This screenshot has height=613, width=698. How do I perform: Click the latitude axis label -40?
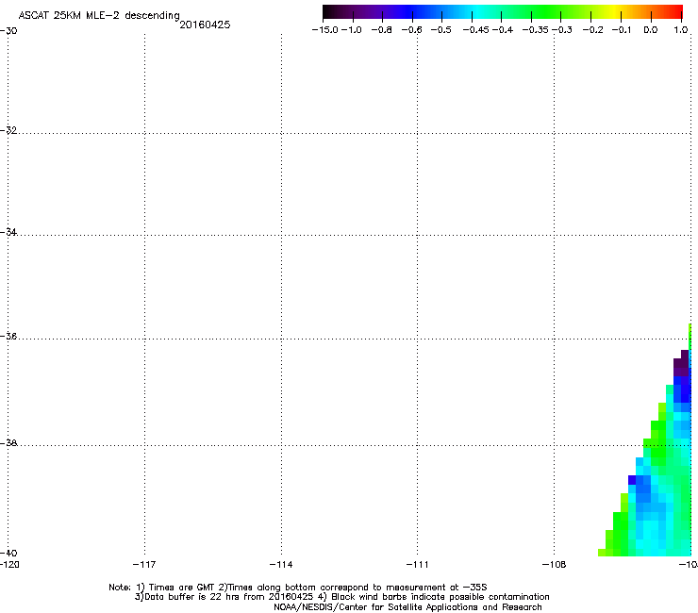point(8,553)
